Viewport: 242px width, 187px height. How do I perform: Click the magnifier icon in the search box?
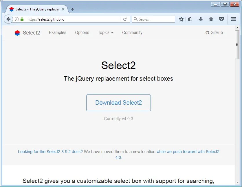click(135, 19)
